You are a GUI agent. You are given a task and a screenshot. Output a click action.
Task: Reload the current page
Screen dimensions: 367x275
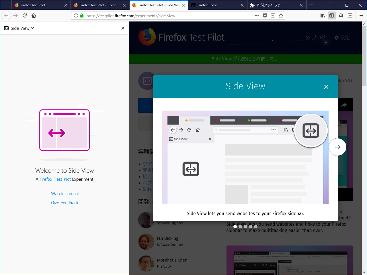click(25, 16)
